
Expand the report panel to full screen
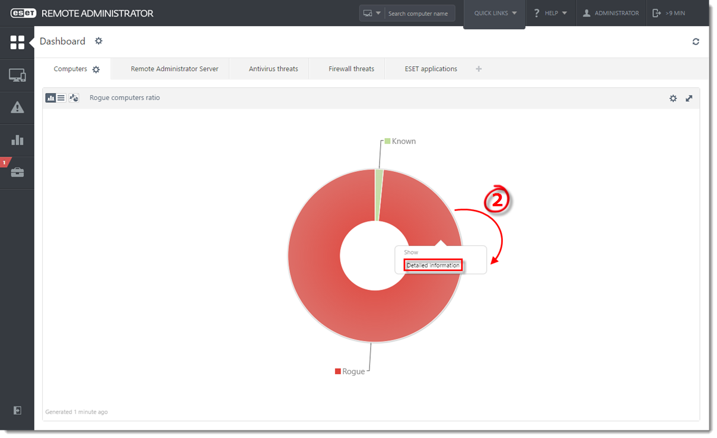pos(689,98)
